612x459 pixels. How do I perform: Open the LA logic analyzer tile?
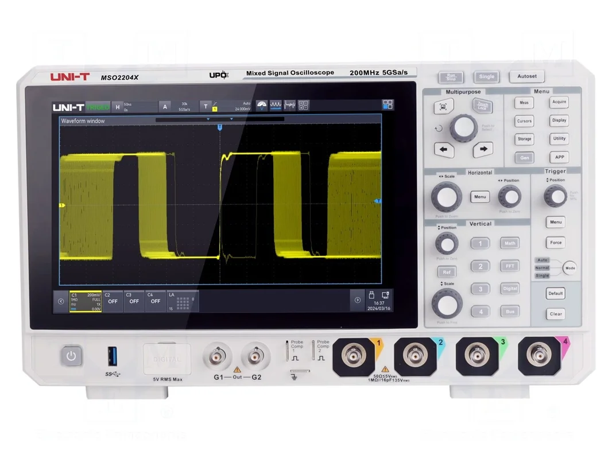pos(182,301)
